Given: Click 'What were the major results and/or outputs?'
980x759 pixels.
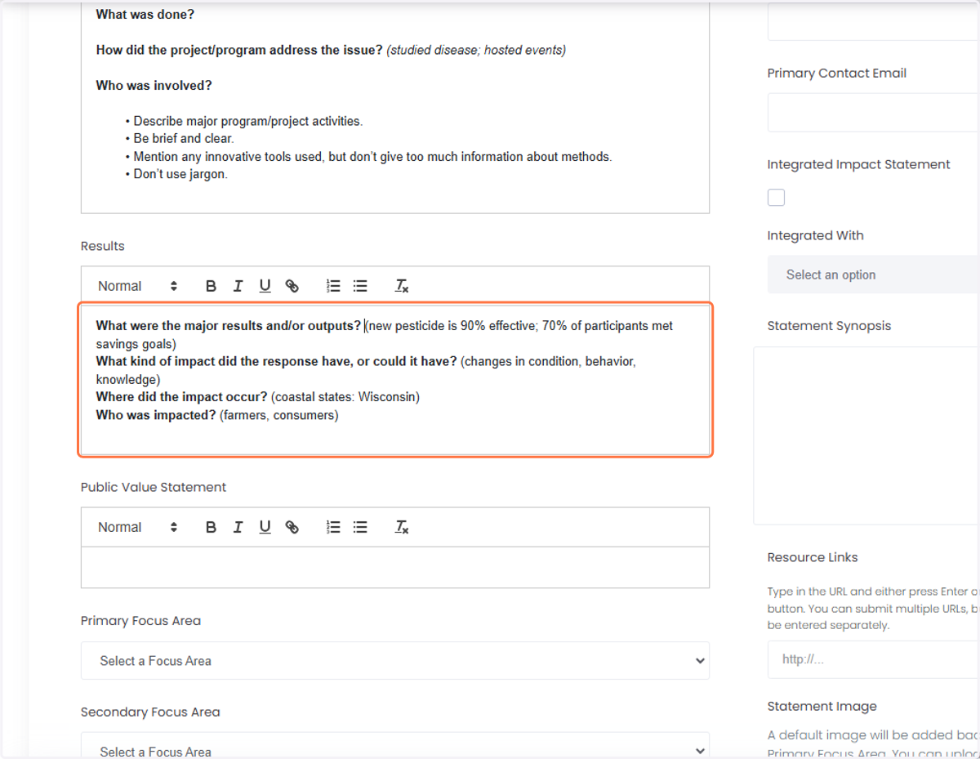Looking at the screenshot, I should coord(229,325).
